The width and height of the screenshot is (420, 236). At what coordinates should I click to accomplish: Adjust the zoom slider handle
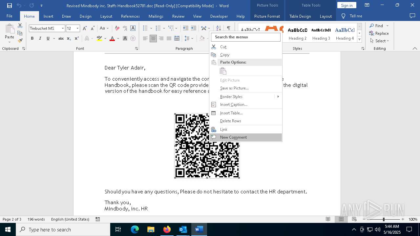pyautogui.click(x=383, y=219)
